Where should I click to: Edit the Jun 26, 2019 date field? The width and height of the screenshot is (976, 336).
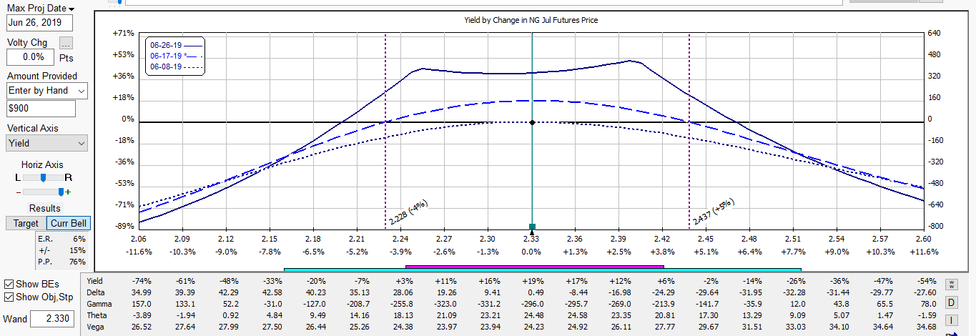41,22
